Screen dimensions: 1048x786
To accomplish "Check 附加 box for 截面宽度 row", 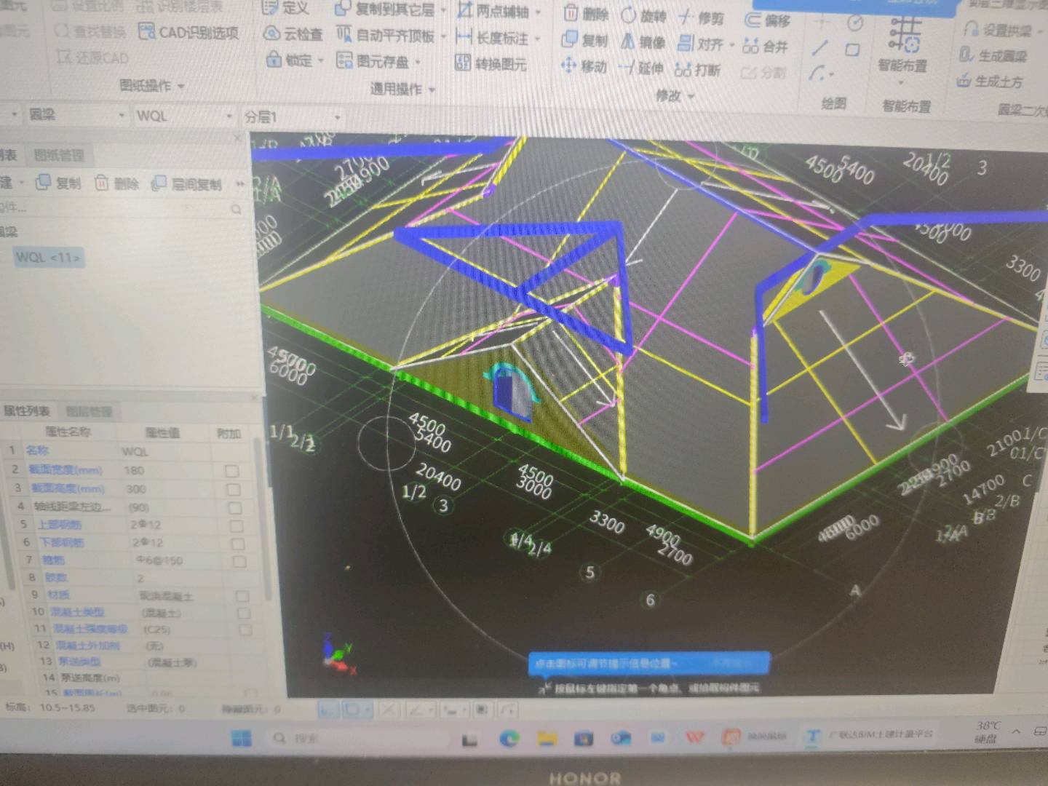I will point(232,472).
